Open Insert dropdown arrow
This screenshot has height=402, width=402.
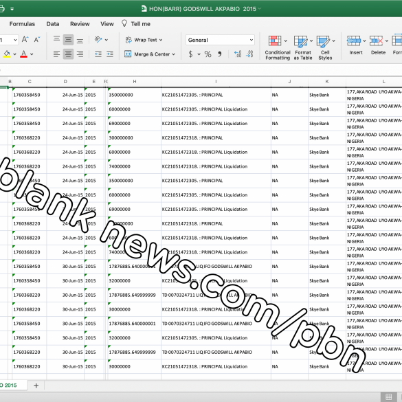tap(364, 41)
